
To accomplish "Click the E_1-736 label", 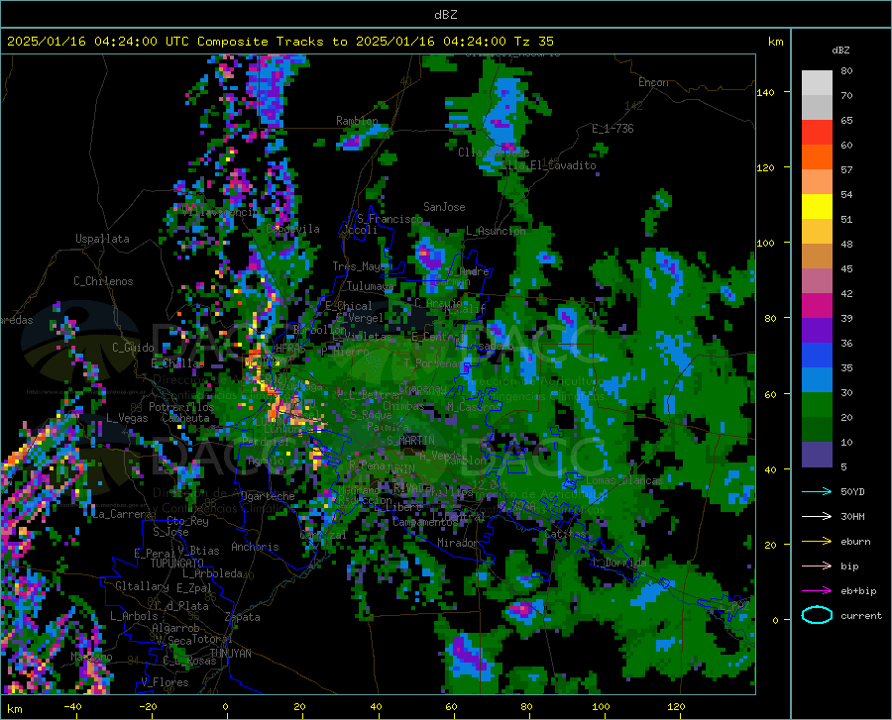I will (613, 129).
